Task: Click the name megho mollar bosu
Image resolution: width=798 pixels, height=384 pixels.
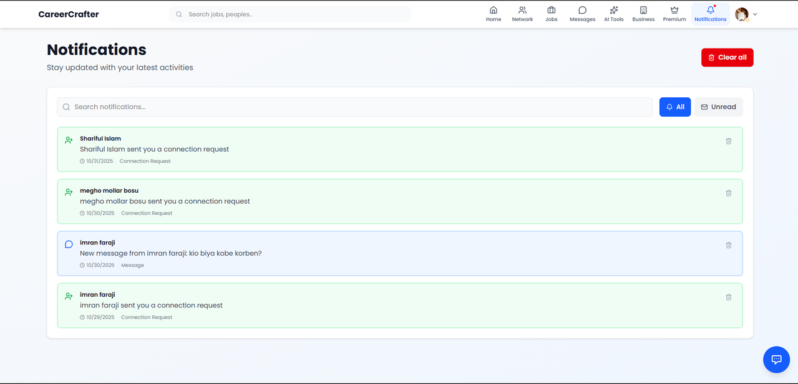Action: tap(109, 191)
